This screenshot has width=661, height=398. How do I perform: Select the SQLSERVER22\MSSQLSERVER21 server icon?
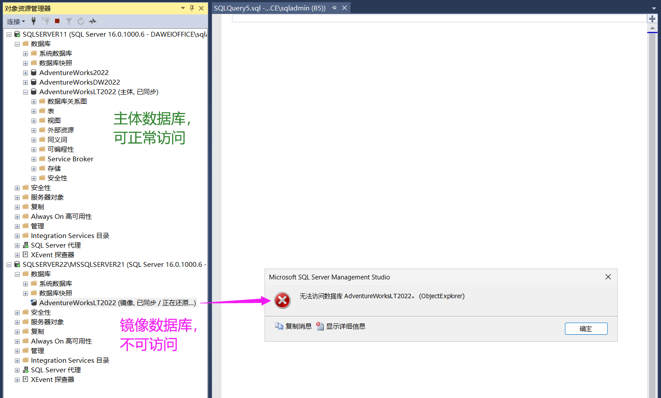coord(17,264)
